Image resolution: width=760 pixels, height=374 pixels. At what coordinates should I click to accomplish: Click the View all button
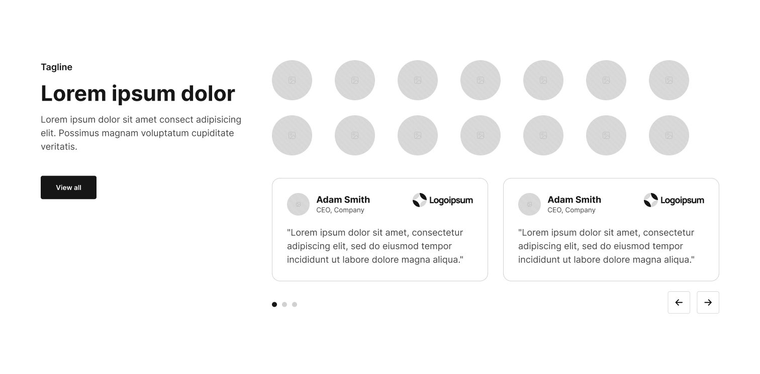tap(68, 188)
